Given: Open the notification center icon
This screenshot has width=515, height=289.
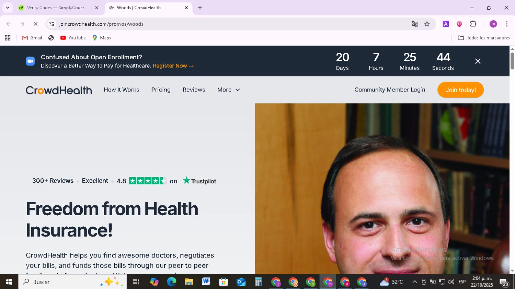Looking at the screenshot, I should point(504,282).
